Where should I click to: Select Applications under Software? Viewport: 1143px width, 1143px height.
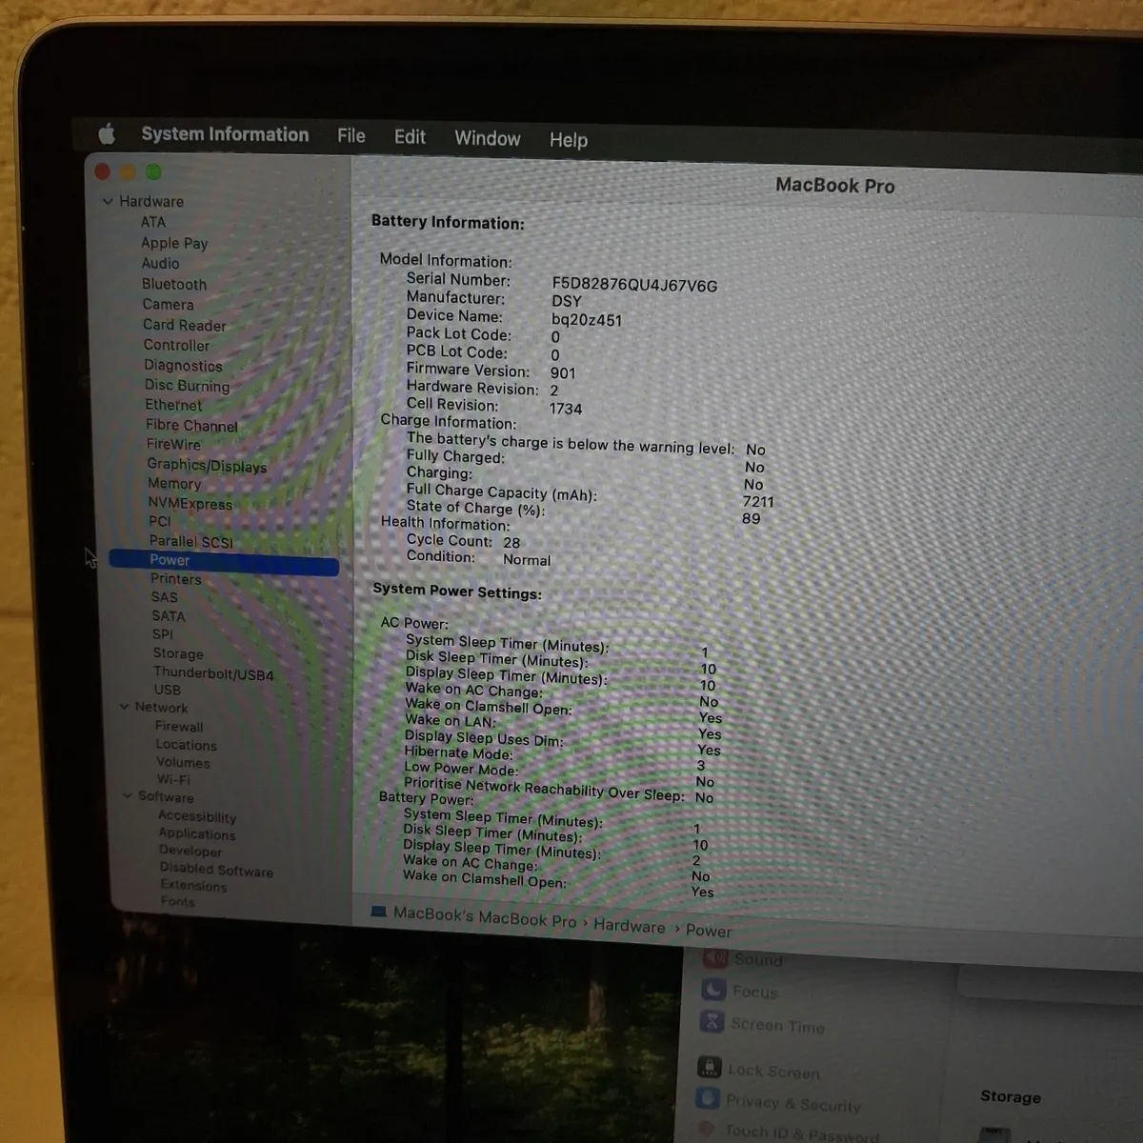click(197, 833)
